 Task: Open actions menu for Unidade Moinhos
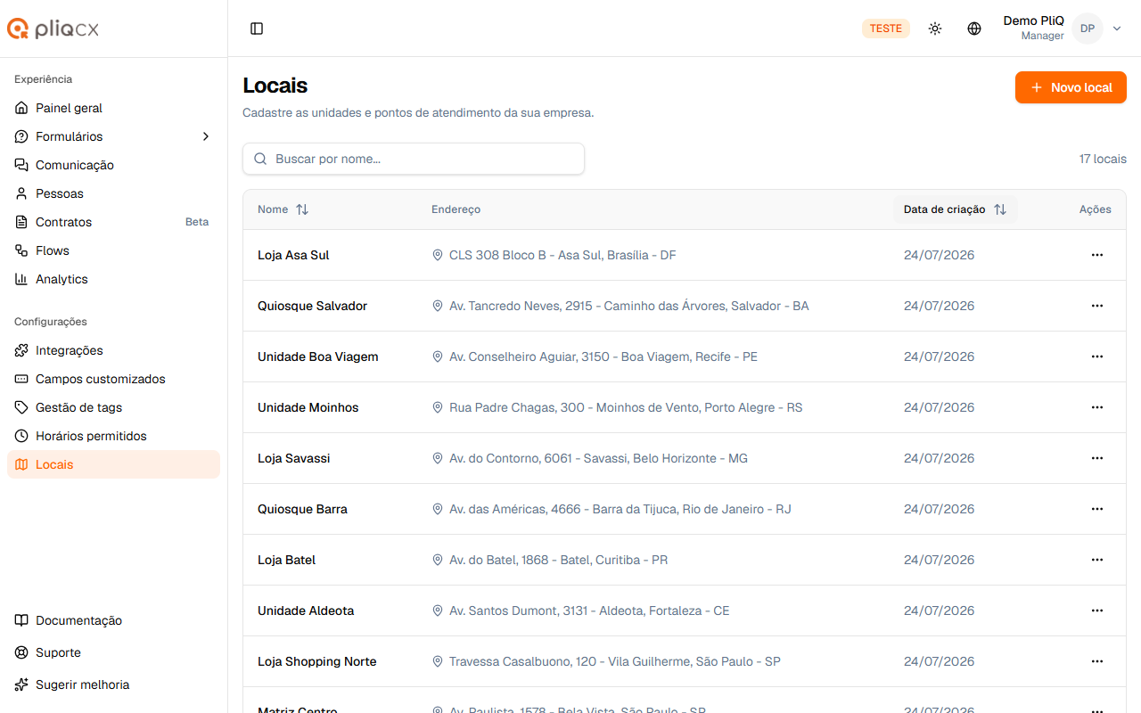click(x=1097, y=407)
